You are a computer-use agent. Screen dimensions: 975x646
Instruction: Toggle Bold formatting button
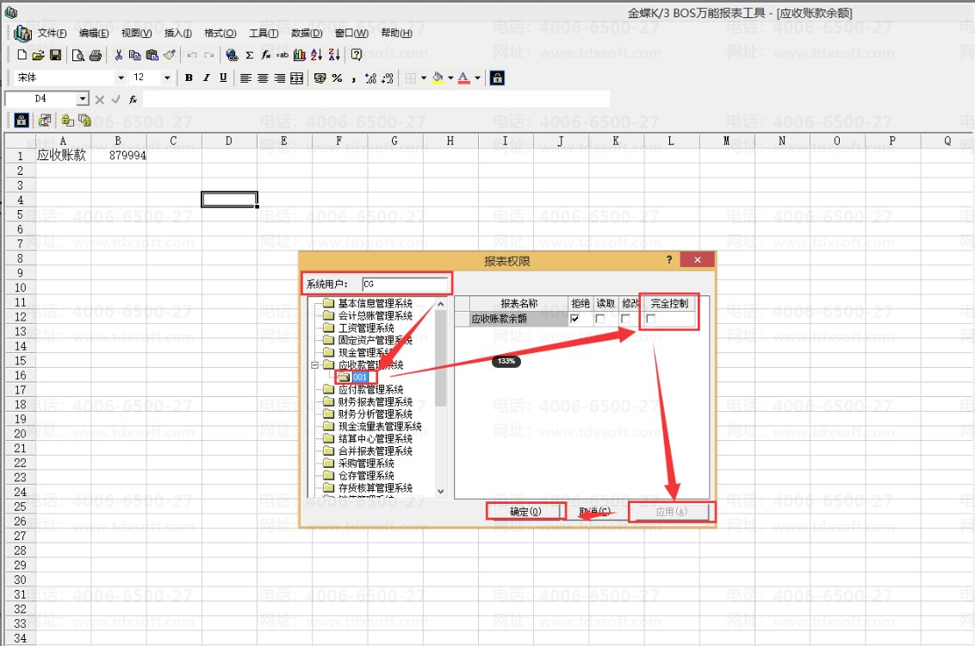pos(189,78)
